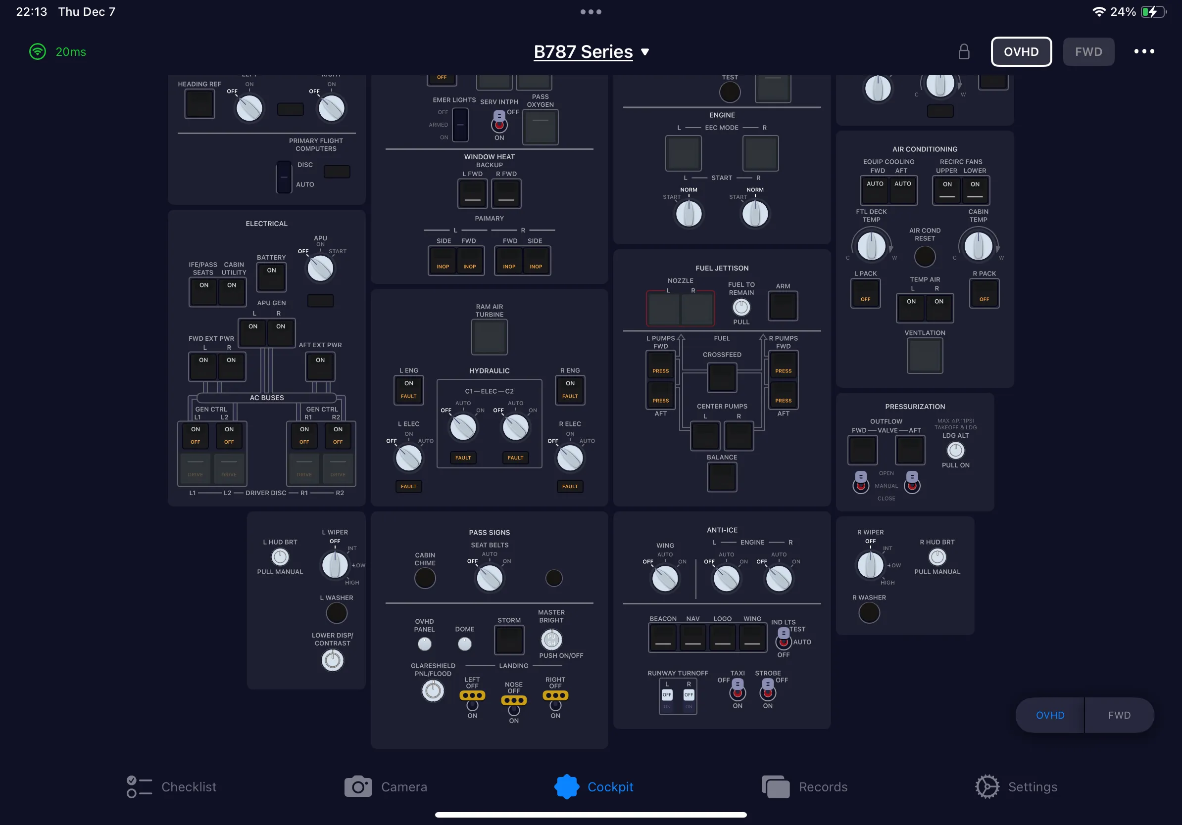Open the Records tab
The image size is (1182, 825).
(805, 786)
